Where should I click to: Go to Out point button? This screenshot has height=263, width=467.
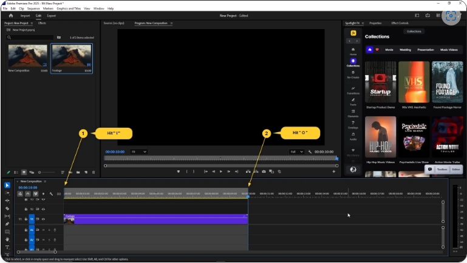pyautogui.click(x=236, y=171)
